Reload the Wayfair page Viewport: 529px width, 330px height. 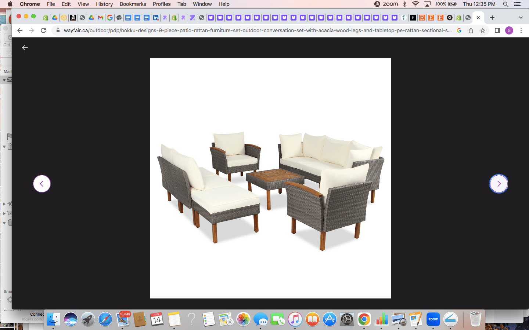[x=43, y=30]
